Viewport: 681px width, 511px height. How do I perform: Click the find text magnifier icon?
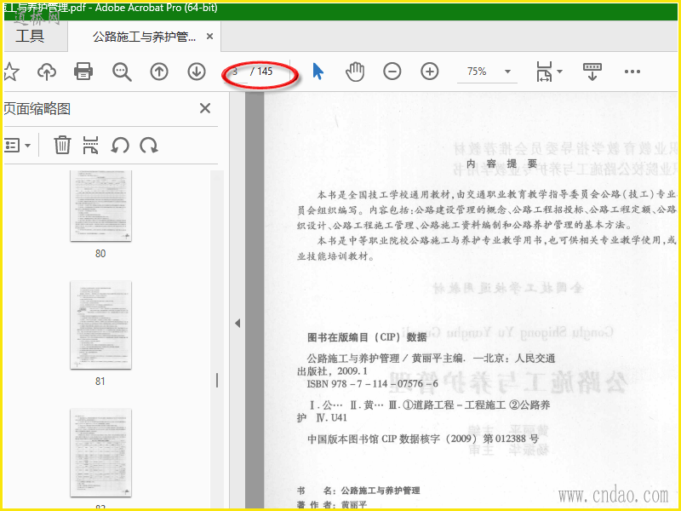pos(122,72)
